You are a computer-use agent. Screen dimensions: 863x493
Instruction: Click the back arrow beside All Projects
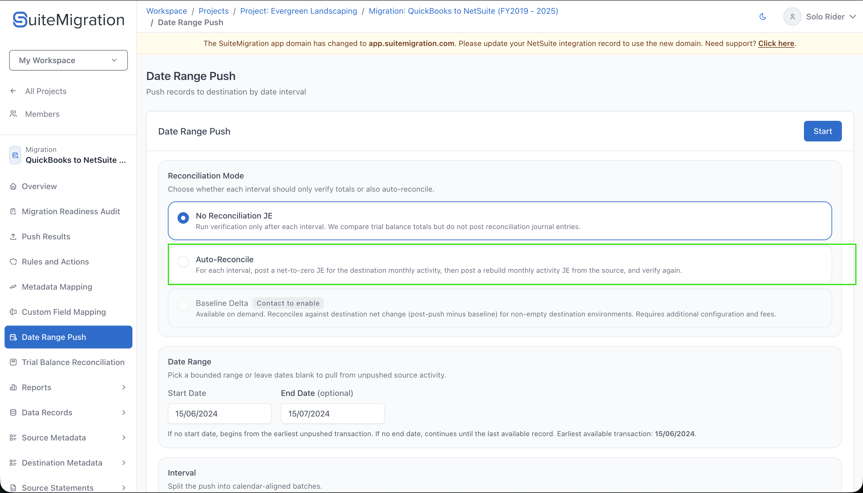tap(13, 91)
